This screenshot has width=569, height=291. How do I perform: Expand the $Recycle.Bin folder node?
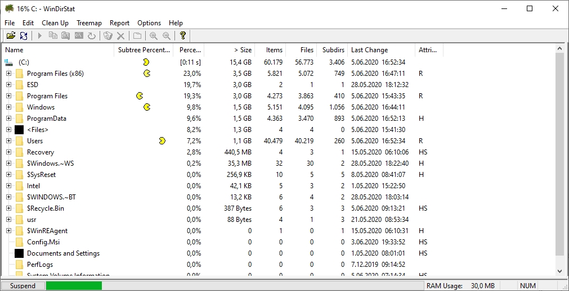tap(8, 208)
